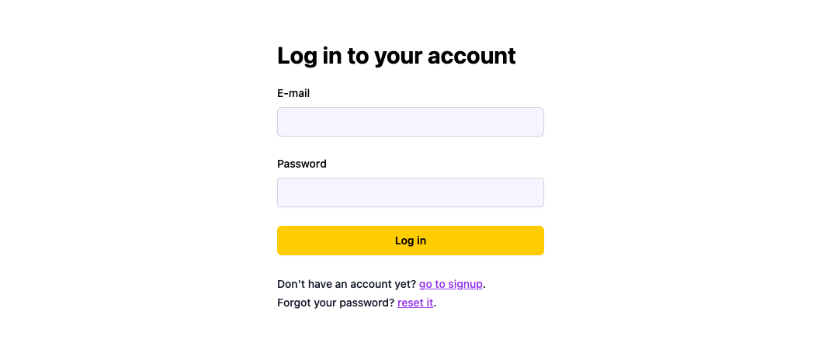The width and height of the screenshot is (829, 360).
Task: Click the Forgot your password text
Action: click(x=335, y=303)
